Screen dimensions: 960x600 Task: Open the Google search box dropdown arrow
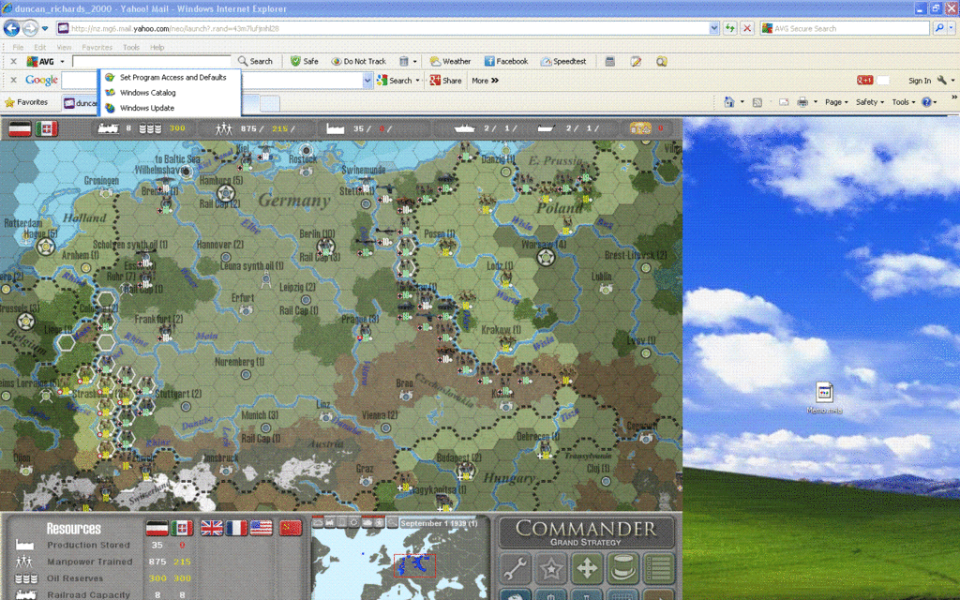[x=367, y=81]
